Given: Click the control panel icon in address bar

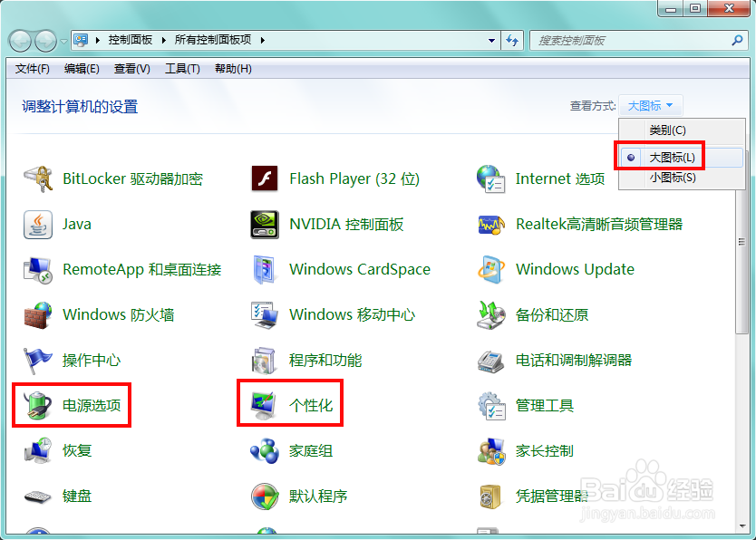Looking at the screenshot, I should 81,40.
